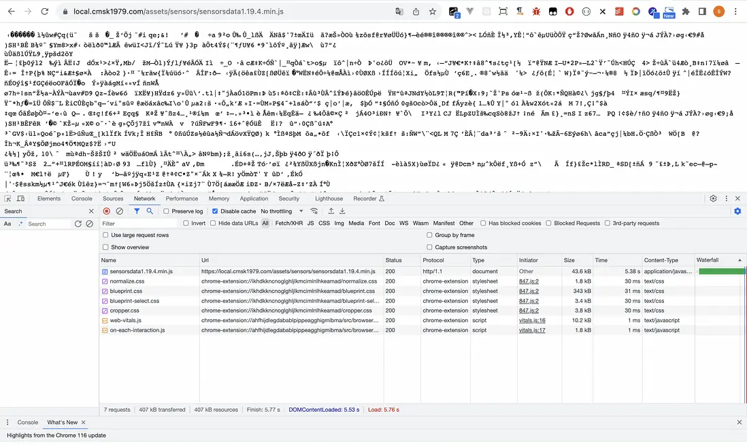Screen dimensions: 747x445
Task: Check 3rd-party requests
Action: [x=608, y=223]
